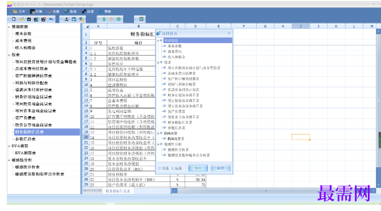Collapse 基础数据 node in dialog tree

(x=158, y=40)
